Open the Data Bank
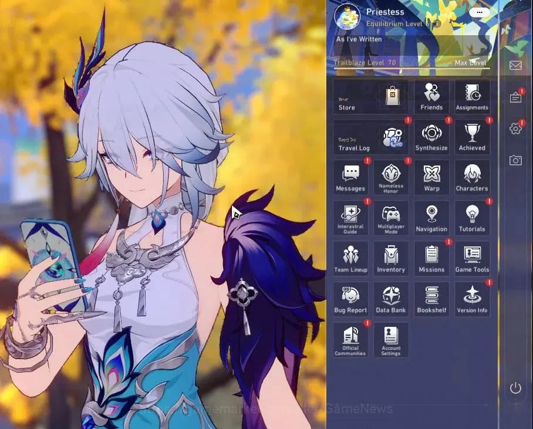The height and width of the screenshot is (429, 533). coord(391,299)
